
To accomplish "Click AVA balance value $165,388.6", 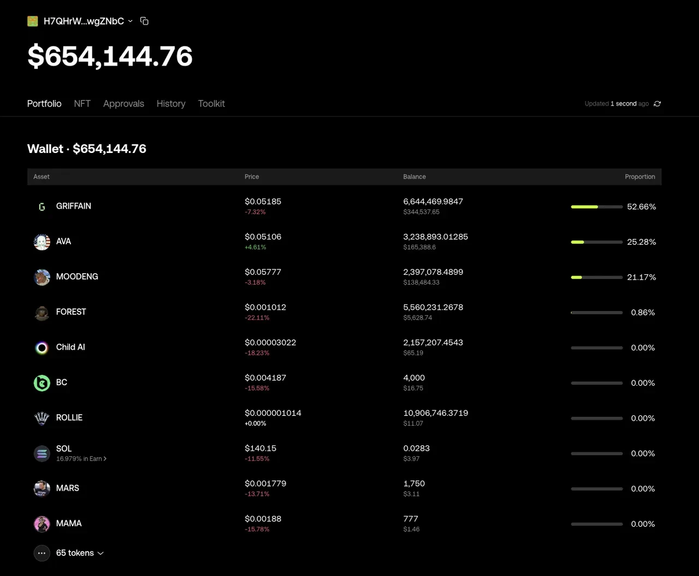I will coord(419,247).
